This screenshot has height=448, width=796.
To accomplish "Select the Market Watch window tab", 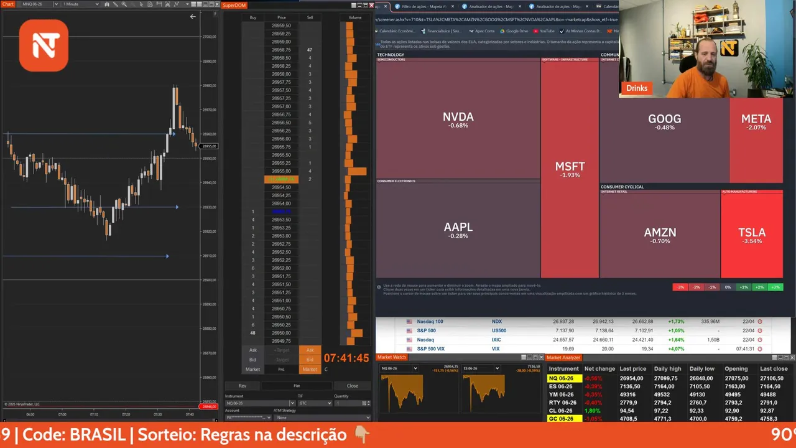I will [391, 357].
